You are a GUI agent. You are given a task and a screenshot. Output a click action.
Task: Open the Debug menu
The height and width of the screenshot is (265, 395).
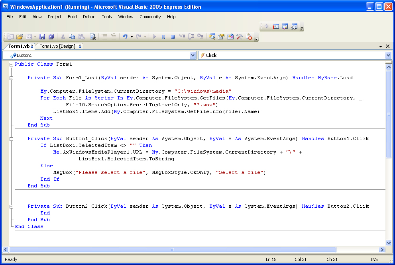pos(89,17)
